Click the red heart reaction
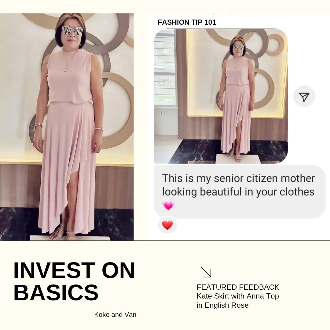 point(167,225)
